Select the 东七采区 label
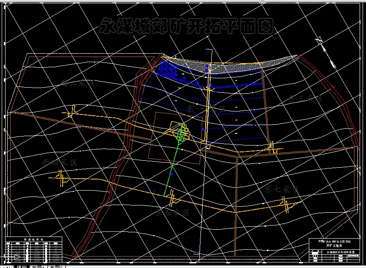 (282, 189)
